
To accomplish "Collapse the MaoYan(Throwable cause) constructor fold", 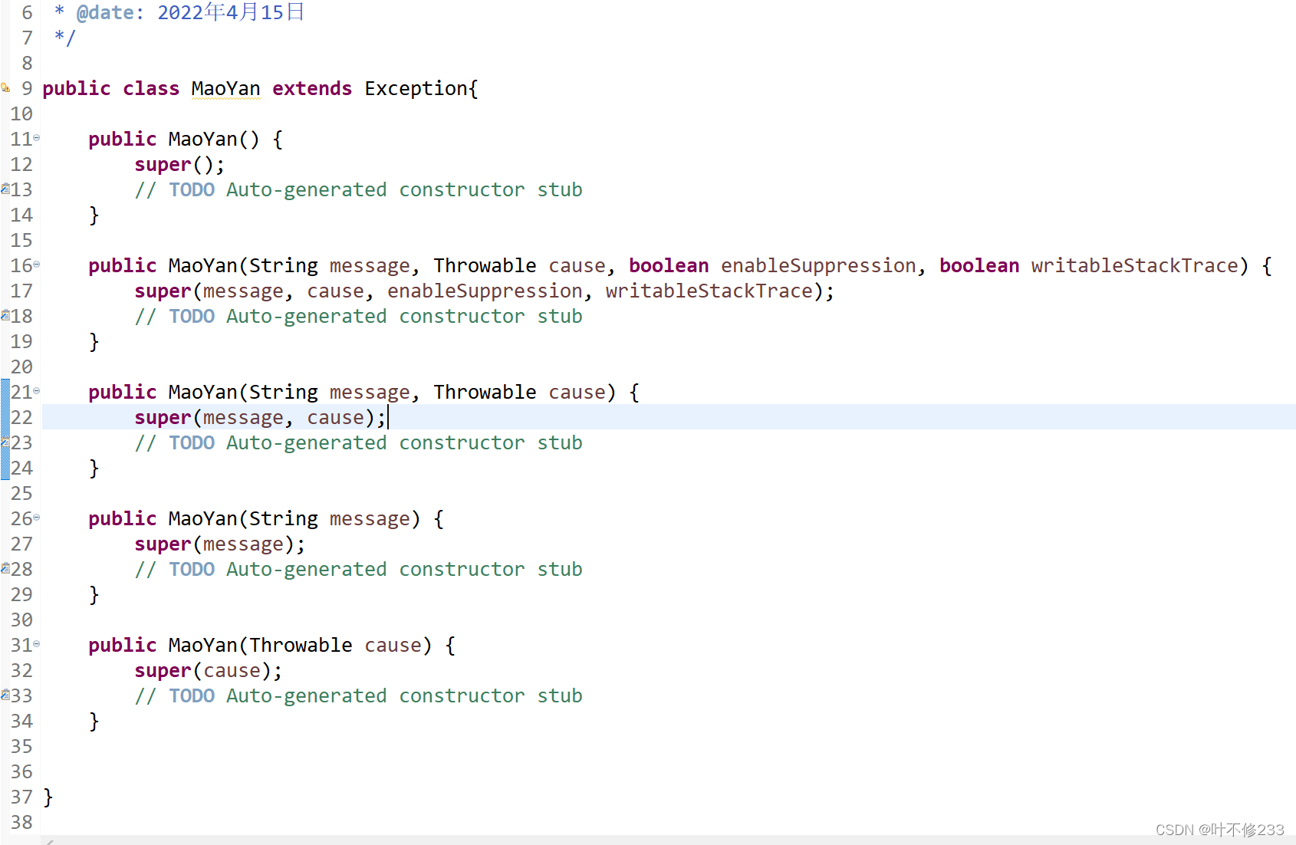I will (36, 644).
